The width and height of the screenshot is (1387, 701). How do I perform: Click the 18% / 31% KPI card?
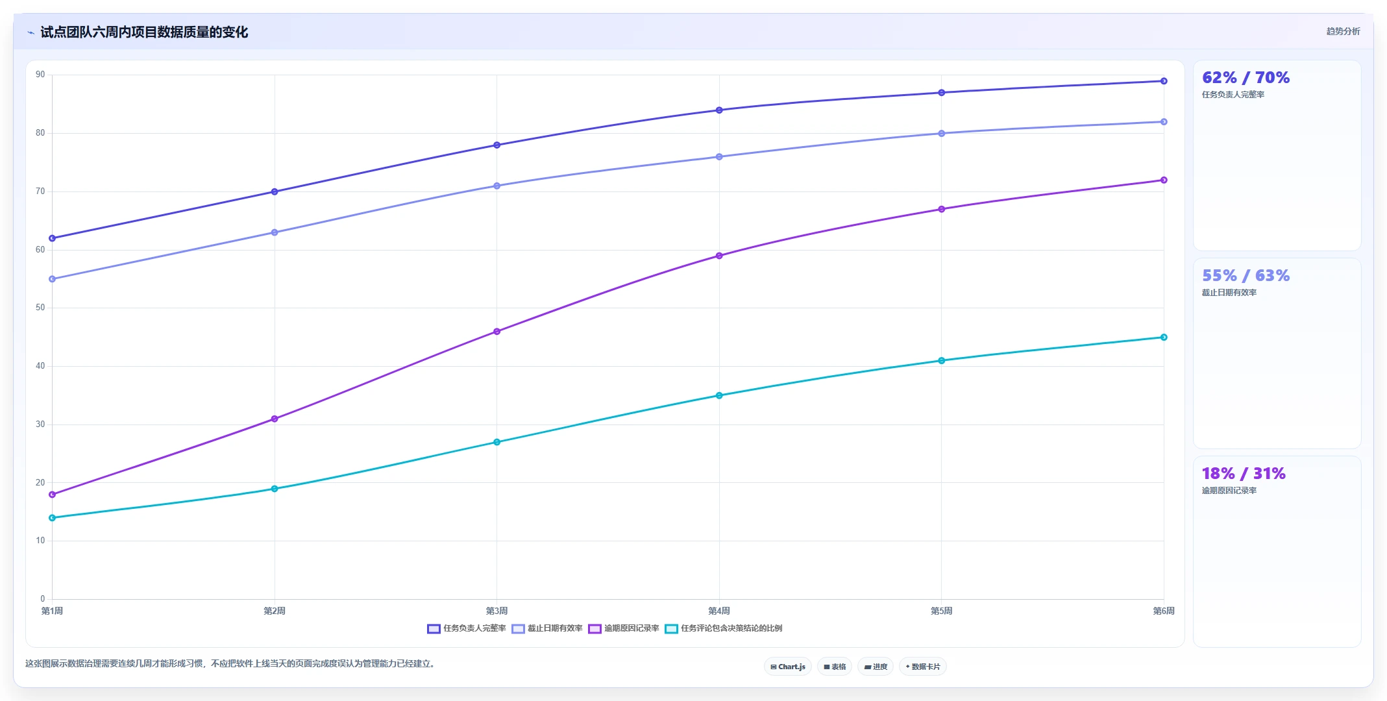pyautogui.click(x=1277, y=552)
